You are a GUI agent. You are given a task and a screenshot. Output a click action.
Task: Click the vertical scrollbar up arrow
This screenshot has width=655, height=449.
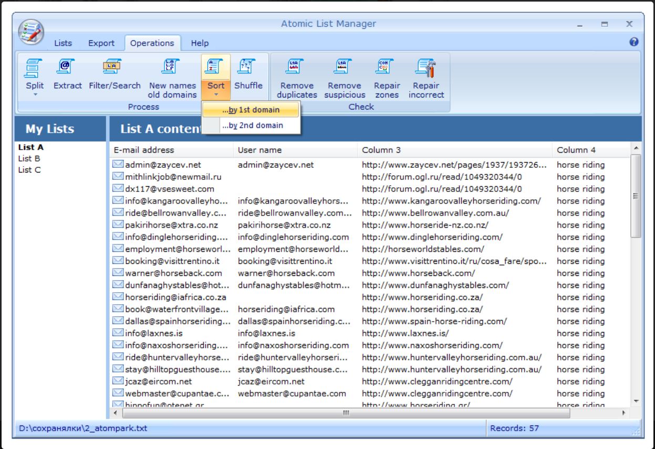pyautogui.click(x=636, y=148)
